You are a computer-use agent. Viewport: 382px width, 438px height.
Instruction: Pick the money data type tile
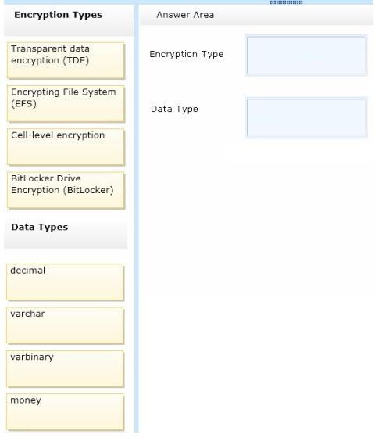(65, 412)
